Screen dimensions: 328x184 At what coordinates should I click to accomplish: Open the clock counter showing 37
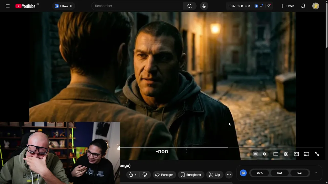[232, 6]
